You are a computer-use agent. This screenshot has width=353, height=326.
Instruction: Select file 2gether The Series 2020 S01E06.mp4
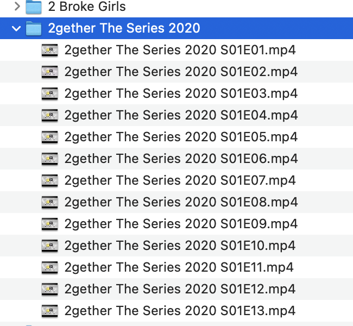pos(180,159)
